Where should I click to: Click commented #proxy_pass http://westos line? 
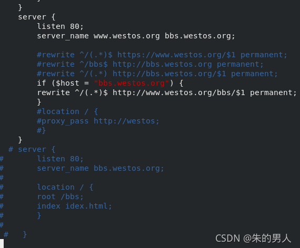click(98, 121)
